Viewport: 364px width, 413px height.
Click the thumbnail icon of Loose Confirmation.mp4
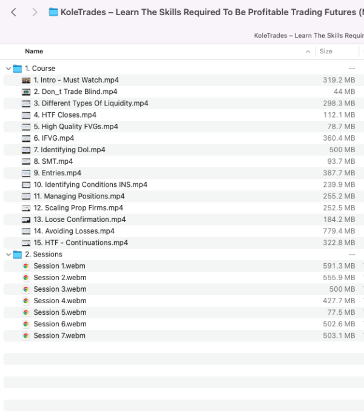point(26,220)
